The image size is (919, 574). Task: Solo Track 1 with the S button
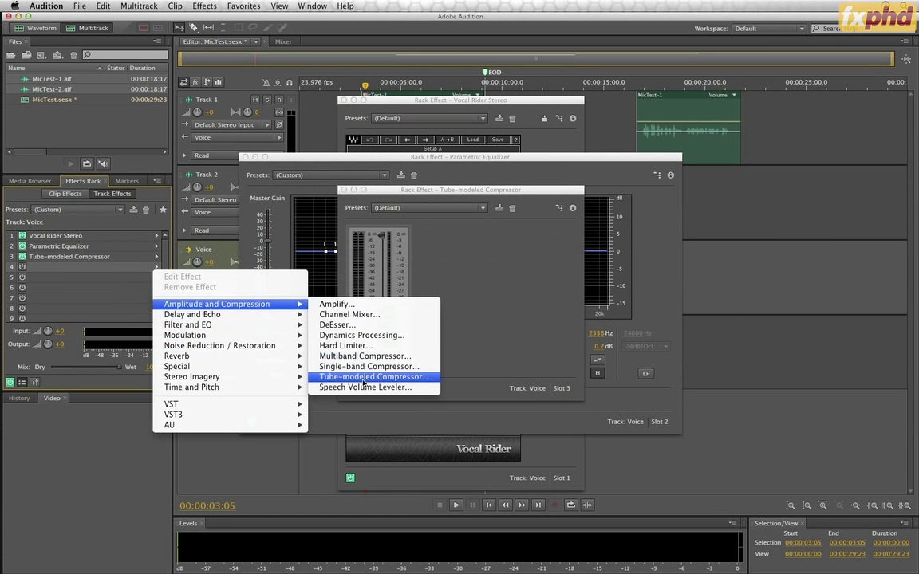tap(267, 100)
